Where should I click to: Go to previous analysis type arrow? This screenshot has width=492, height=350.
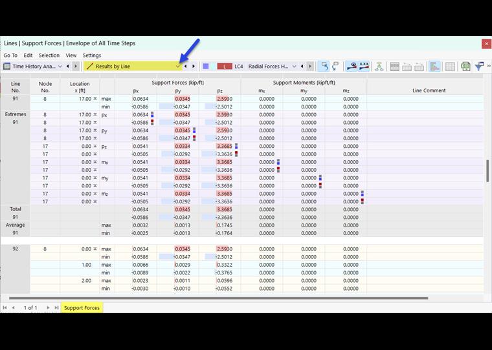tap(68, 67)
